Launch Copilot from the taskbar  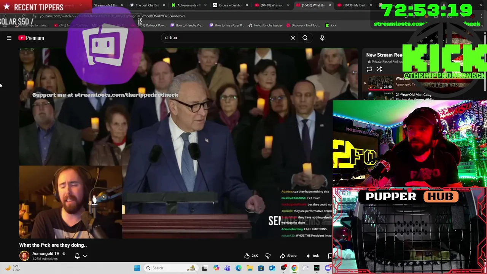(x=216, y=268)
